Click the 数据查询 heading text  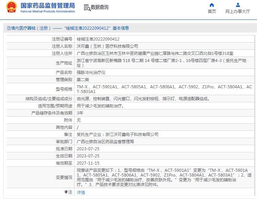pyautogui.click(x=100, y=7)
